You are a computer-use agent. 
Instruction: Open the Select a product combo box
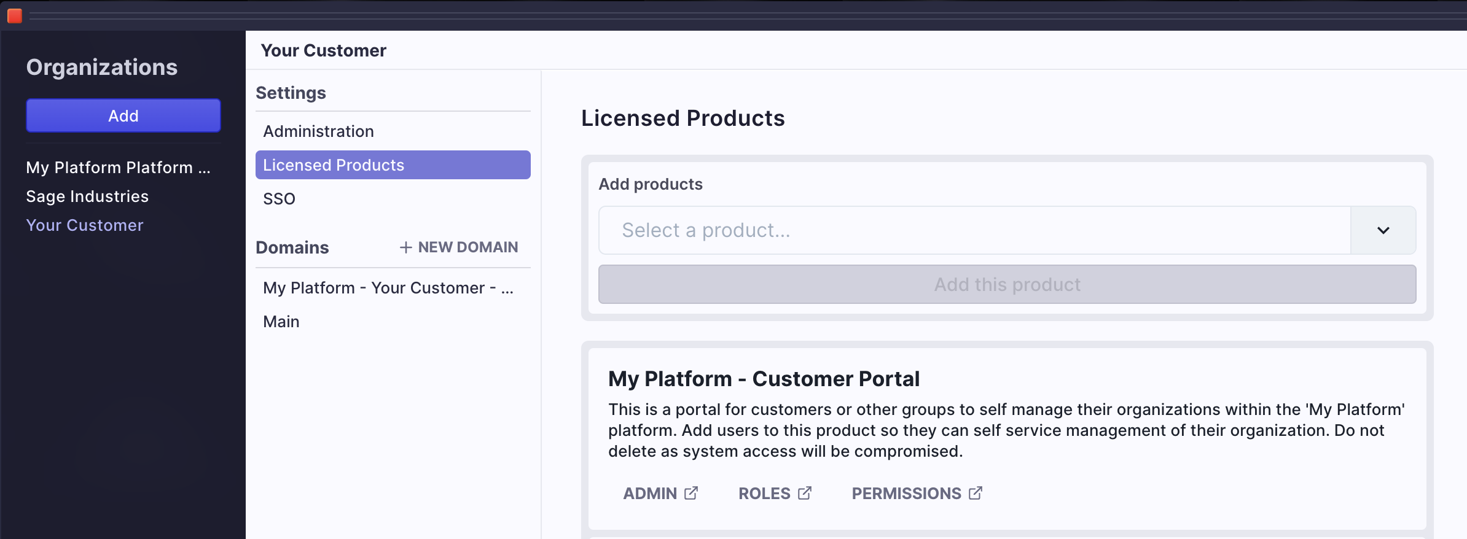click(x=974, y=230)
